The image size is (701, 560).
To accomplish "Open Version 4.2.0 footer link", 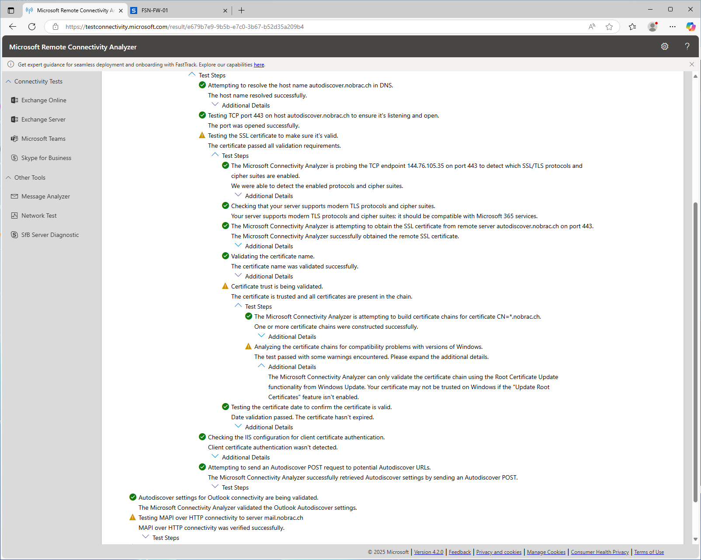I will 428,552.
